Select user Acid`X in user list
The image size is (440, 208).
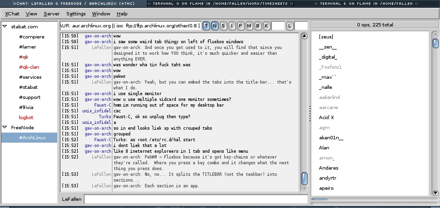pyautogui.click(x=326, y=117)
